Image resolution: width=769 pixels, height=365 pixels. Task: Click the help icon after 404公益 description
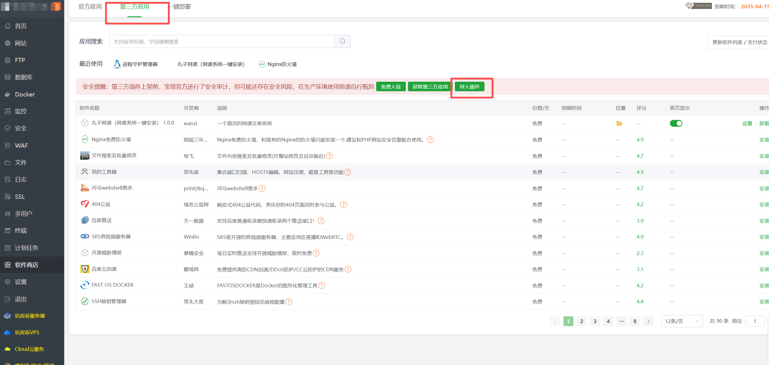click(x=344, y=205)
